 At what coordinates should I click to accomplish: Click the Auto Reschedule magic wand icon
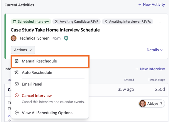click(17, 72)
